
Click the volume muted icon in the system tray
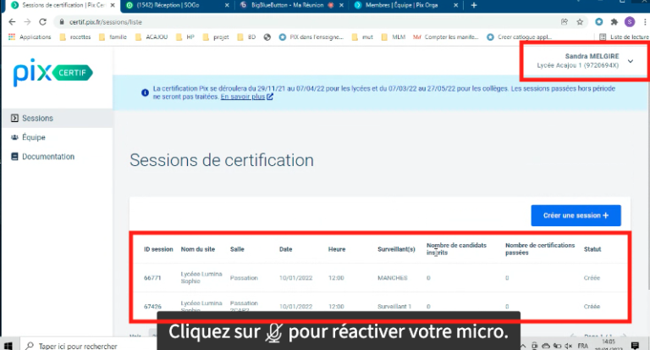569,346
